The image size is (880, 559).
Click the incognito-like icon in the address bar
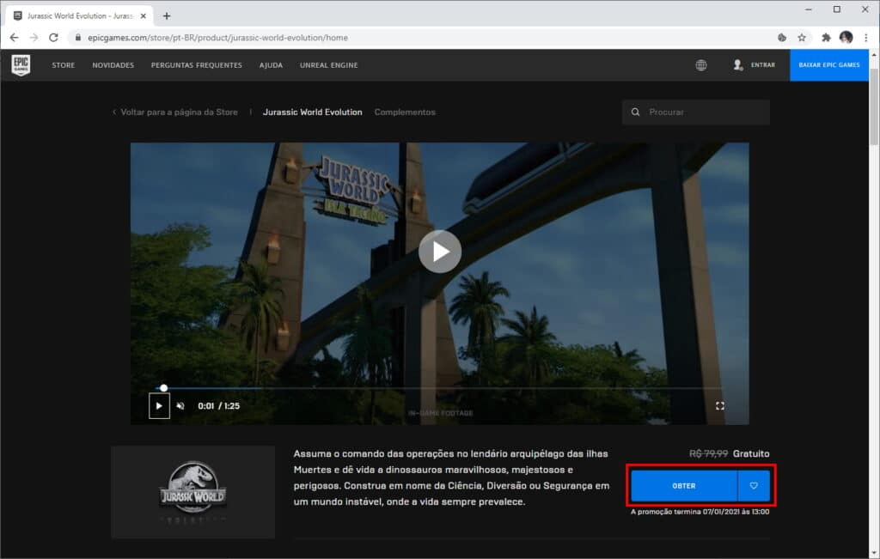[x=782, y=38]
